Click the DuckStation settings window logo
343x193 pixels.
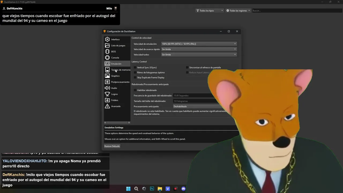point(105,31)
